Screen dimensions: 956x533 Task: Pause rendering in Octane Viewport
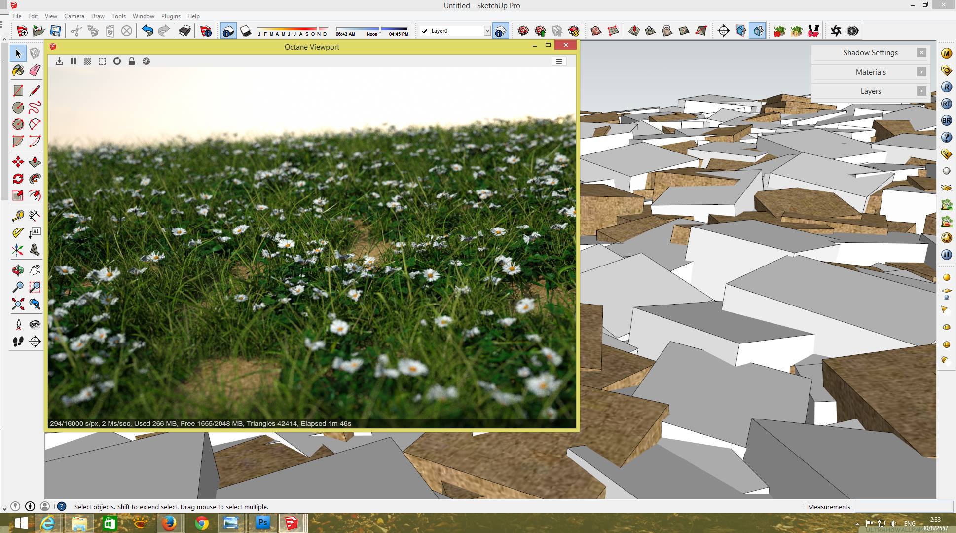coord(74,61)
